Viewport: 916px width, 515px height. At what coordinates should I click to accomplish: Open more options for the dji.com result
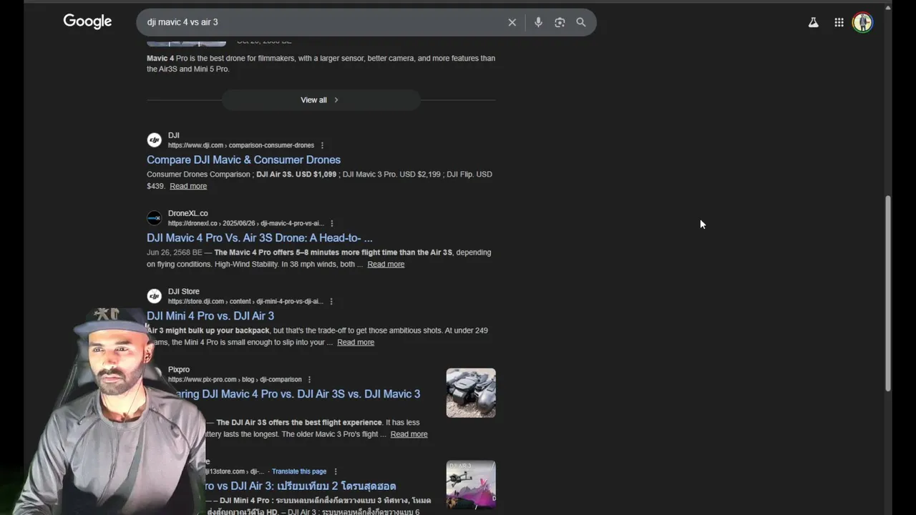322,145
